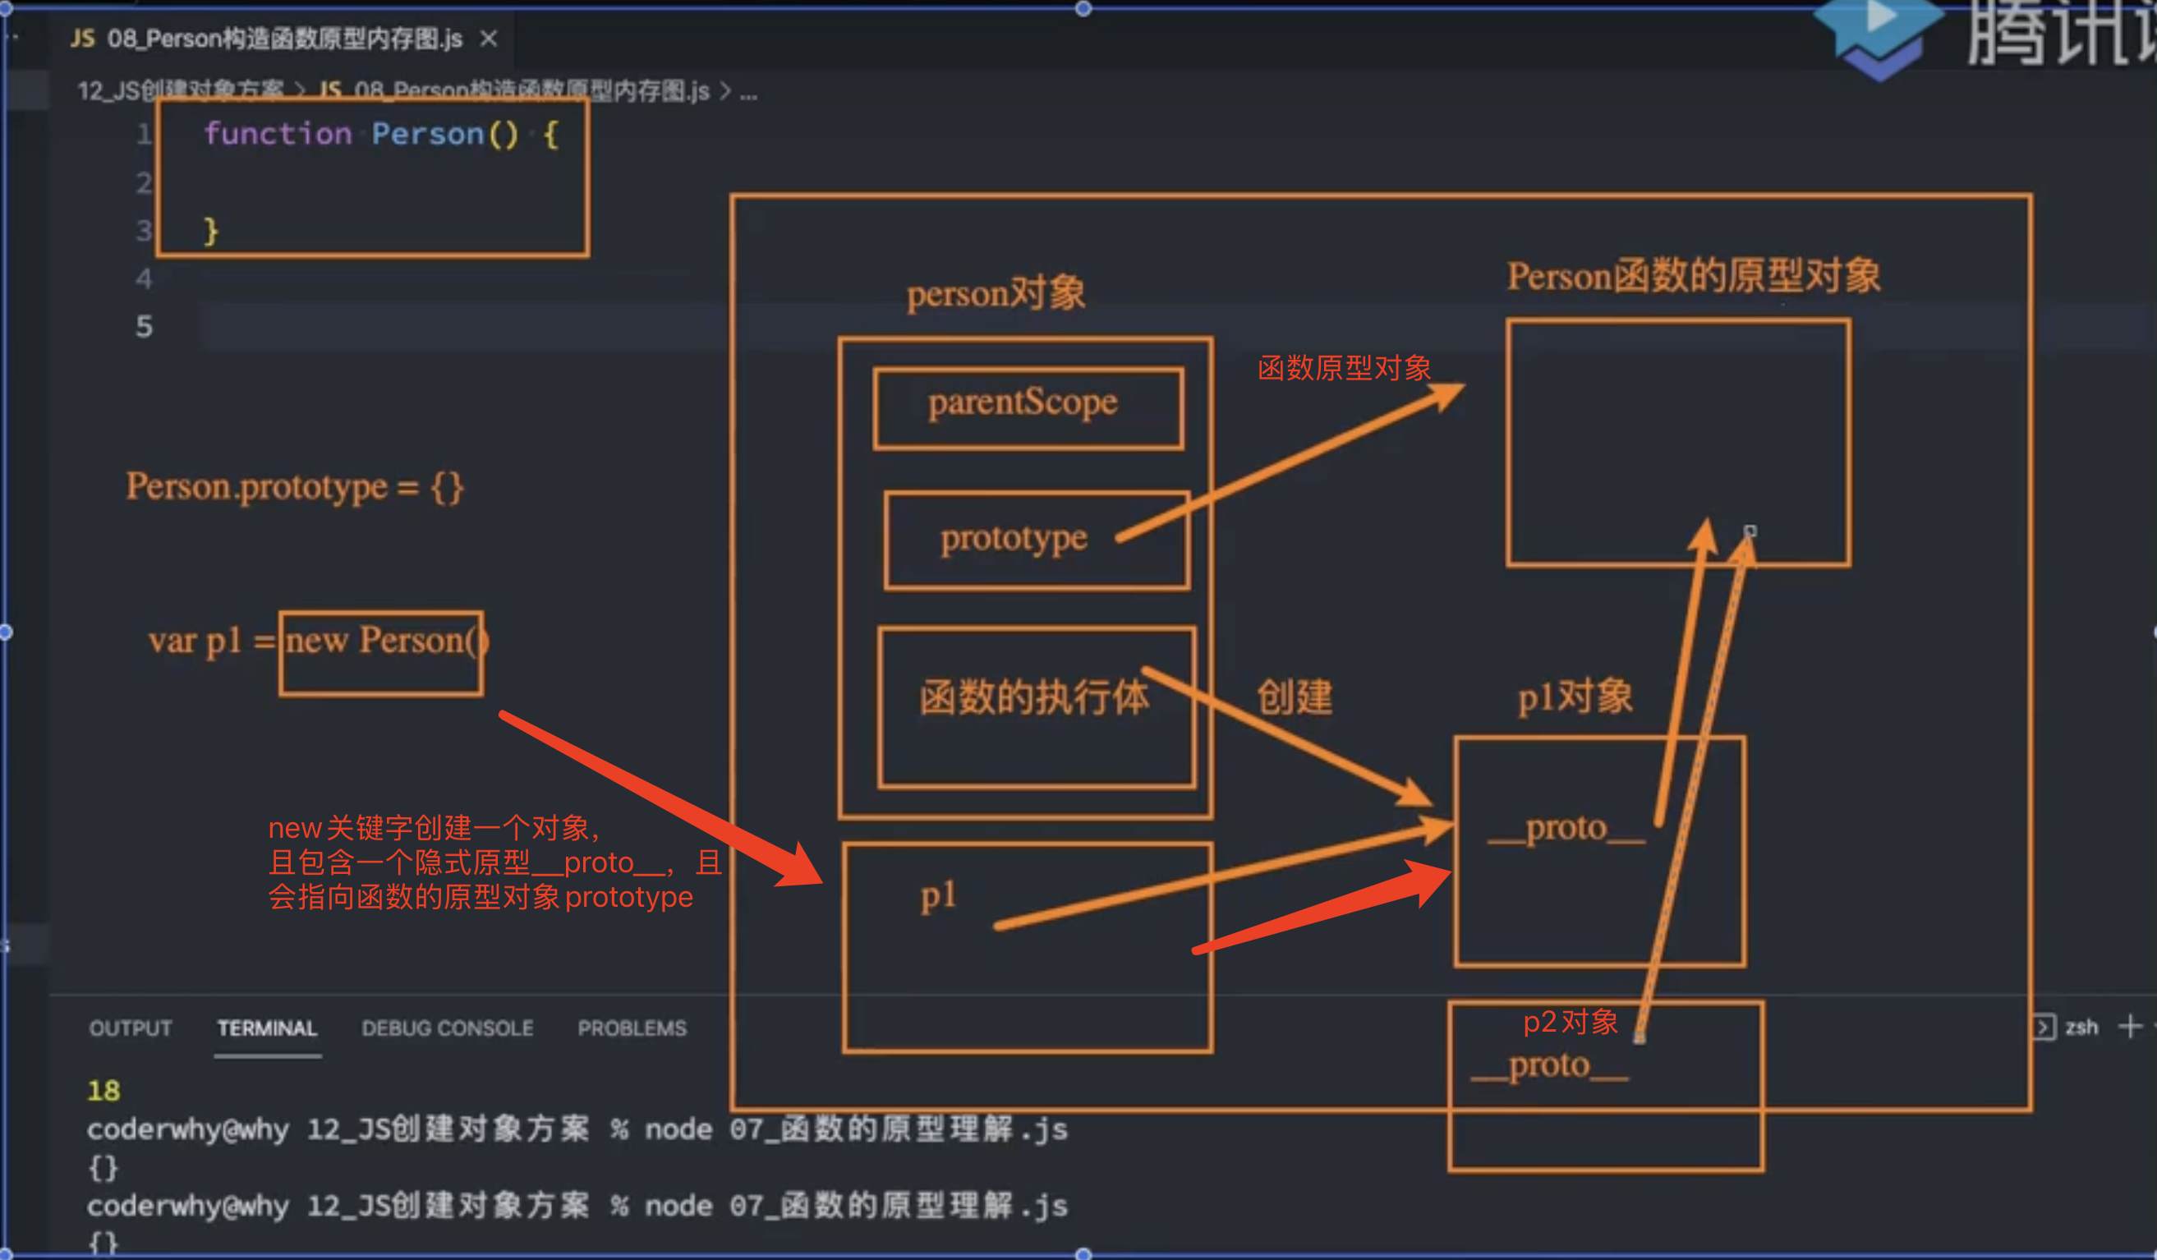Click line number 1 in the gutter
The width and height of the screenshot is (2157, 1260).
(x=144, y=134)
